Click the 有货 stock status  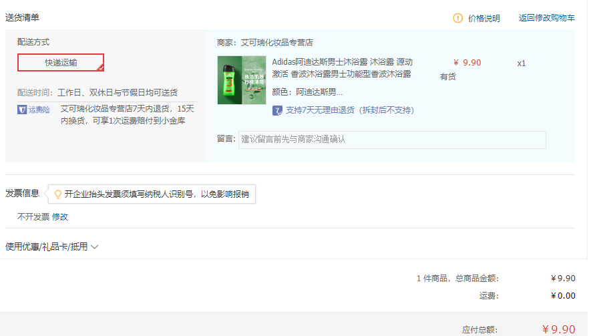point(448,77)
